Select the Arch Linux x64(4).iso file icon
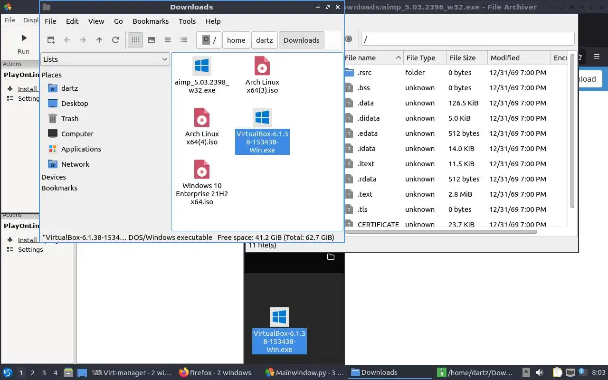Screen dimensions: 608x380 (x=202, y=118)
